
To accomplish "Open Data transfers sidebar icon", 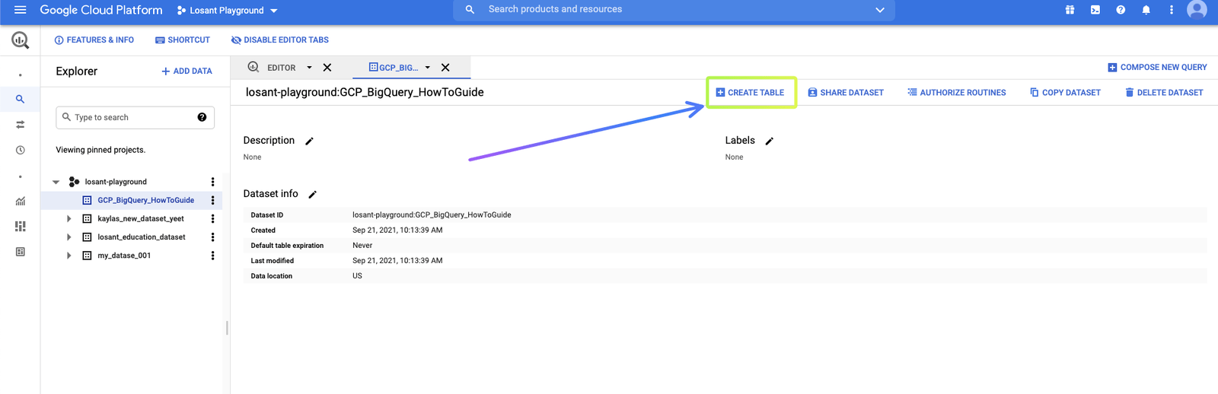I will point(20,125).
